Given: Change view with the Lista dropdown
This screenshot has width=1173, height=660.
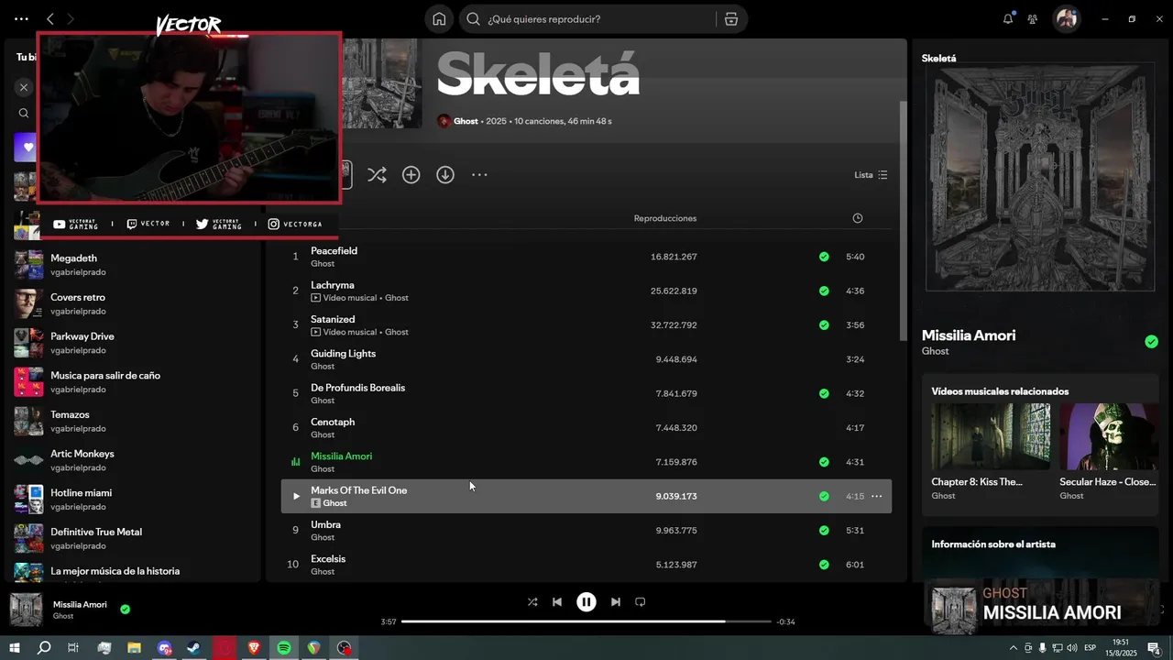Looking at the screenshot, I should click(871, 174).
